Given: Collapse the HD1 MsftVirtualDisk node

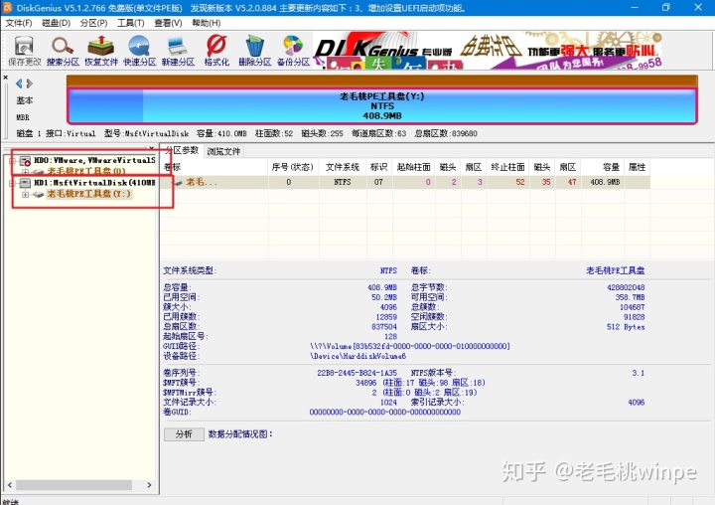Looking at the screenshot, I should click(12, 183).
